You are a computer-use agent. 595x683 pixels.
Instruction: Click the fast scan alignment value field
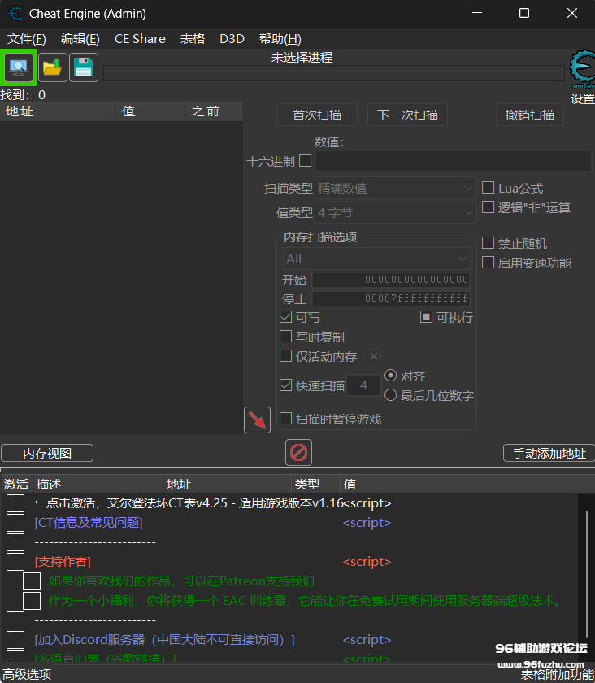363,385
